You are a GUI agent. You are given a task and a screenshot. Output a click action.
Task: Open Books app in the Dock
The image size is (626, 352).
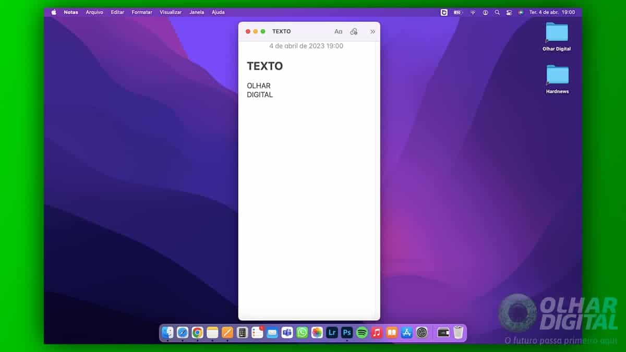(392, 332)
